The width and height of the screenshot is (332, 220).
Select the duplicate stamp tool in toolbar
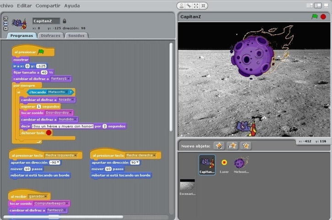pos(182,6)
